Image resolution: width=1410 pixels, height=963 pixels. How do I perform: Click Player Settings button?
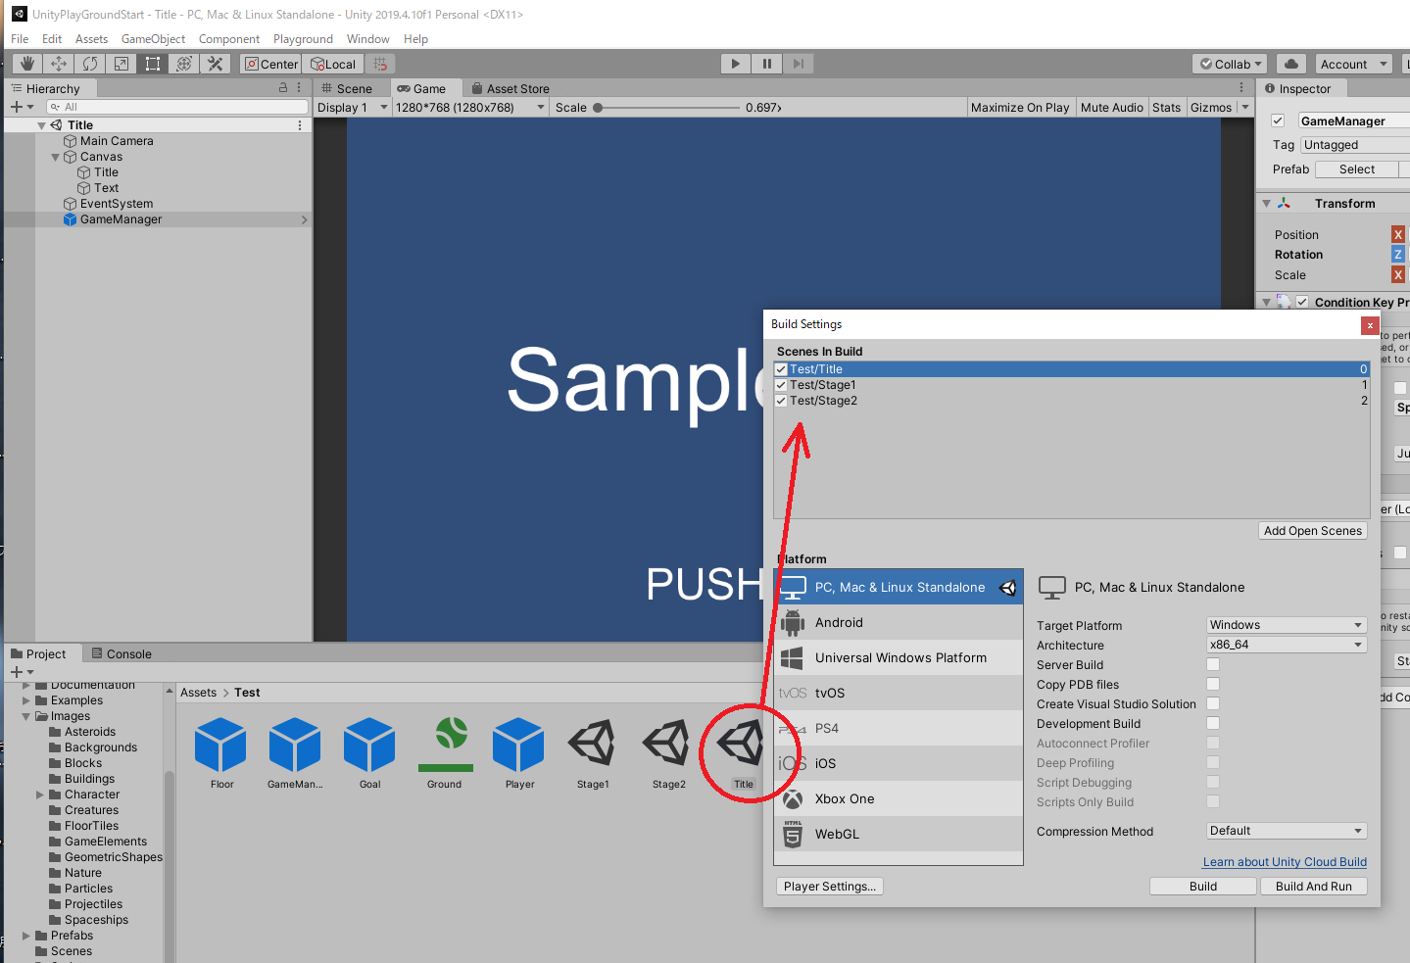click(x=830, y=886)
